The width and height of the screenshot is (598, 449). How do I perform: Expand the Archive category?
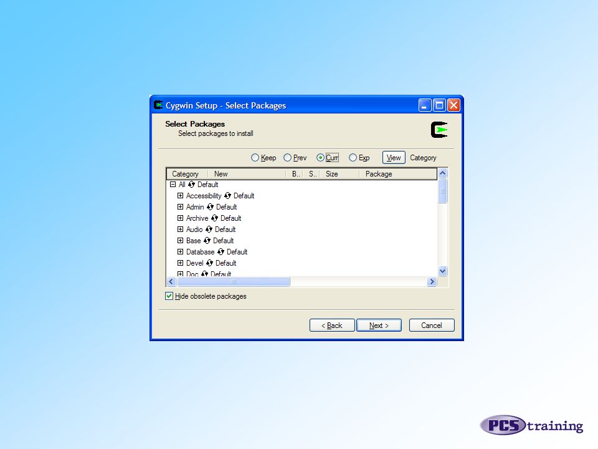181,218
